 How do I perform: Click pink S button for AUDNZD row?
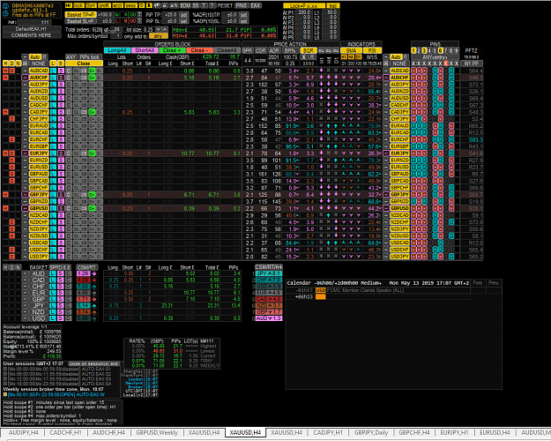(61, 92)
